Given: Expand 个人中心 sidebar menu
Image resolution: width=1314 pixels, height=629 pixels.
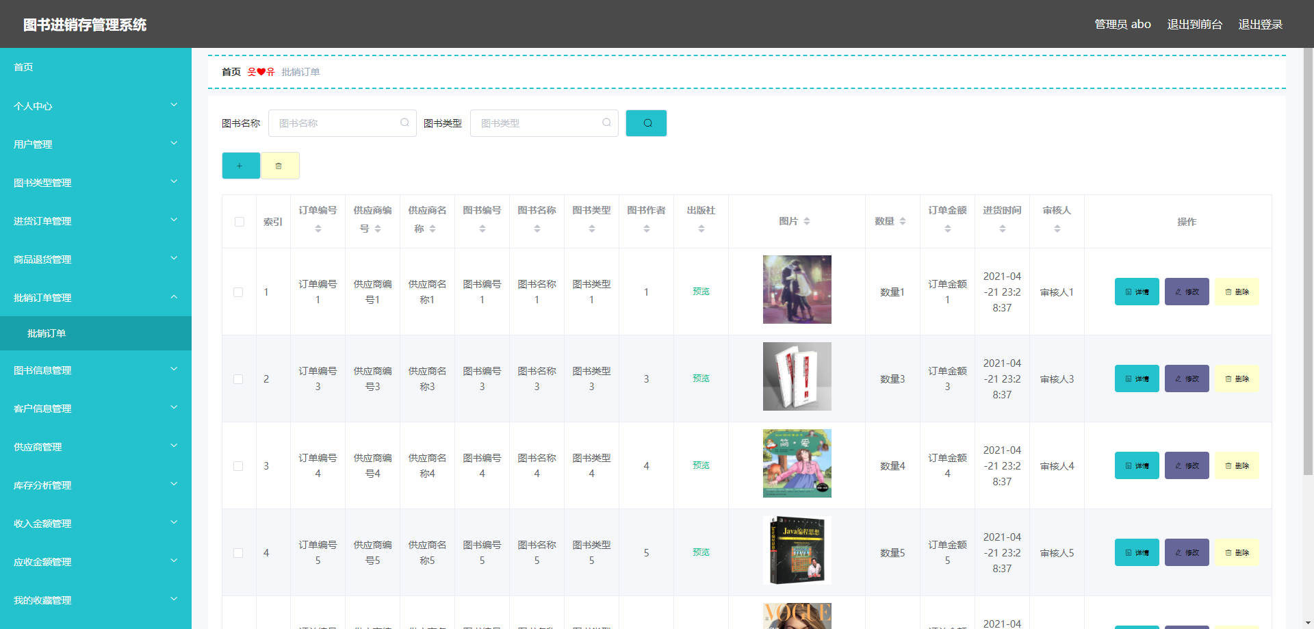Looking at the screenshot, I should (96, 105).
